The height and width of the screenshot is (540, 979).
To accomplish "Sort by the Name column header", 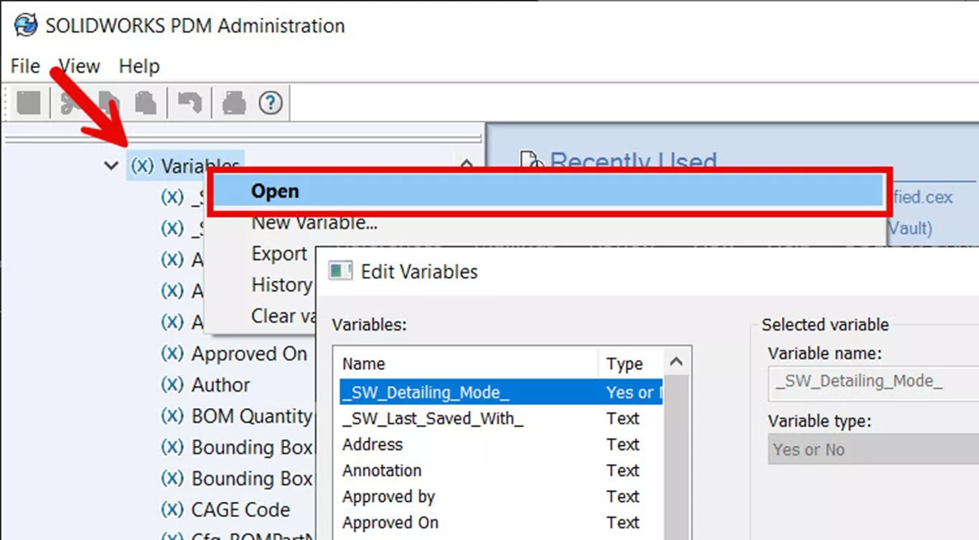I will 468,364.
